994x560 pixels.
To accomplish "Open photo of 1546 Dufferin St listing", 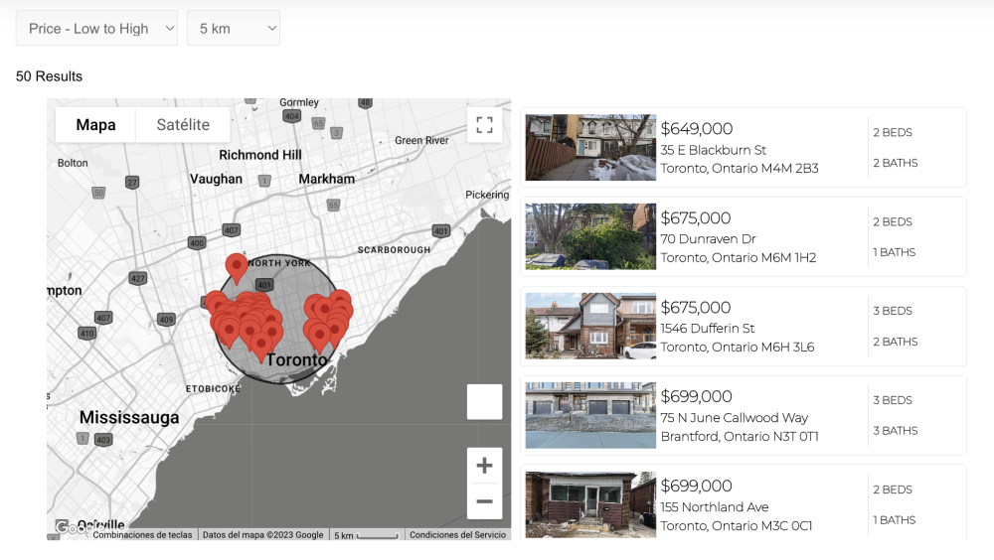I will [590, 327].
